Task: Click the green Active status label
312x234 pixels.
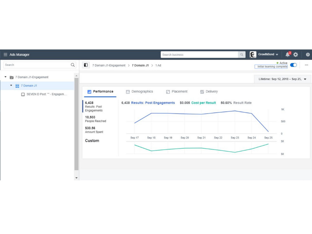Action: (x=282, y=63)
